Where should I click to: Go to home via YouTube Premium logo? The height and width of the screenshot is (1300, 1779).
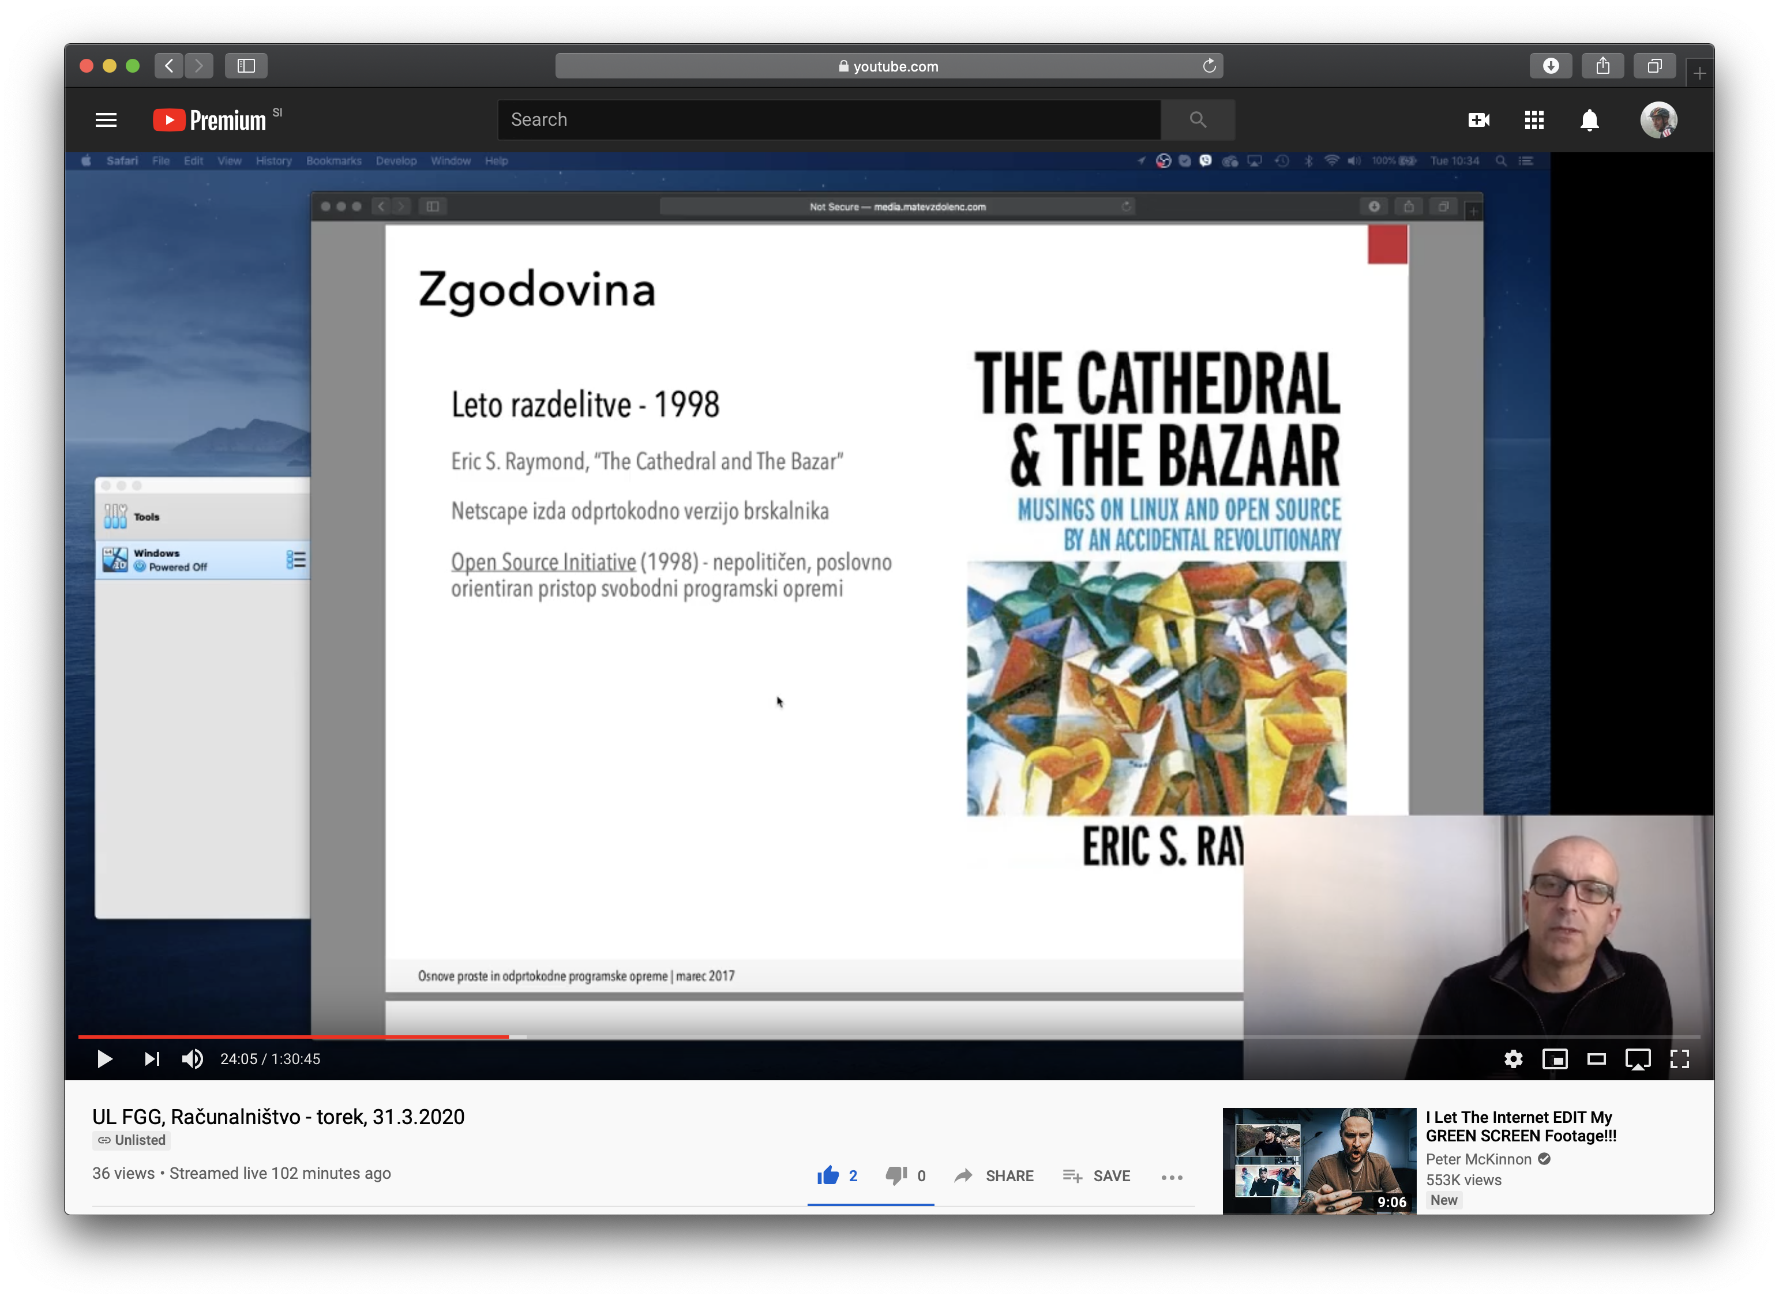click(209, 119)
